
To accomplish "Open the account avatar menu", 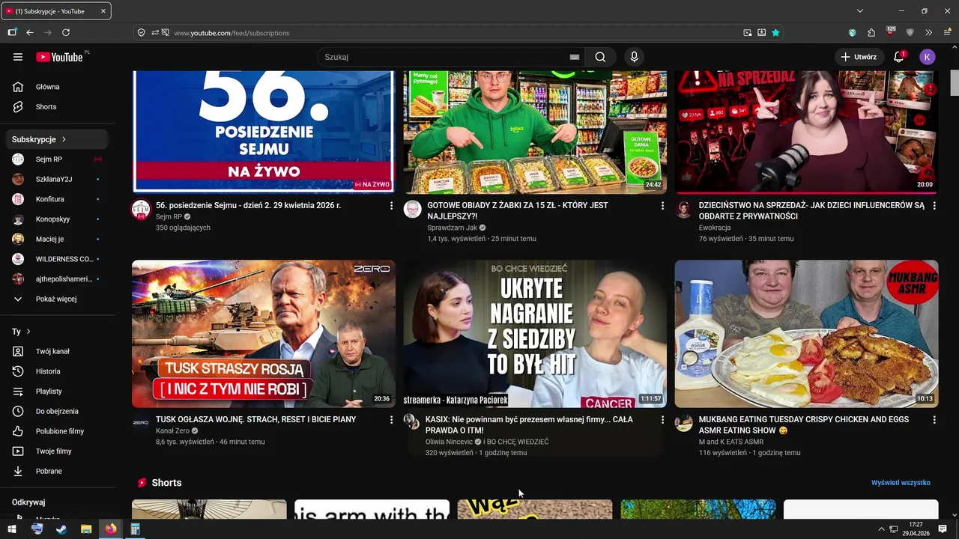I will point(928,57).
